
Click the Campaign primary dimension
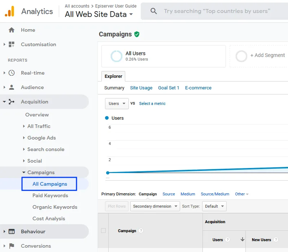pos(148,194)
